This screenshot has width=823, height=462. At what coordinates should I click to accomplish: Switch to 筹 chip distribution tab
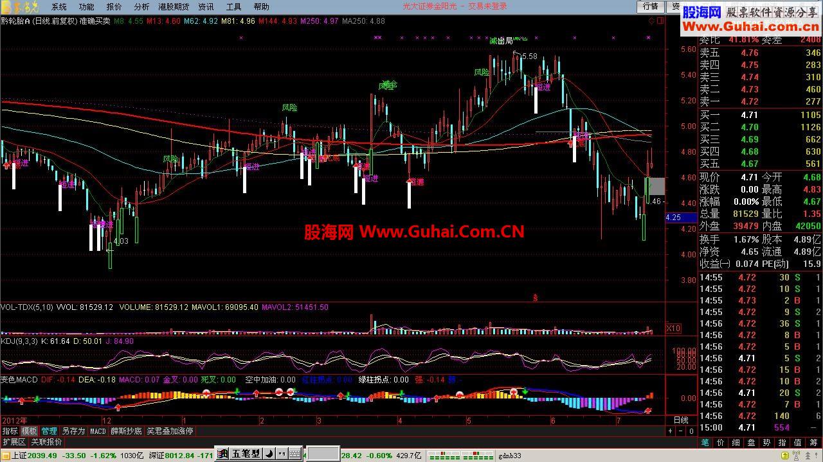(x=814, y=442)
